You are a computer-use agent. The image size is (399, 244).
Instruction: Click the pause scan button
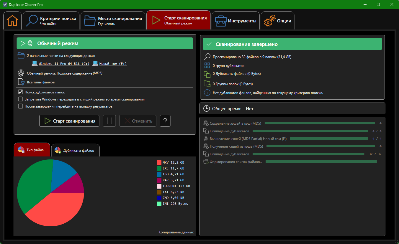pos(109,121)
